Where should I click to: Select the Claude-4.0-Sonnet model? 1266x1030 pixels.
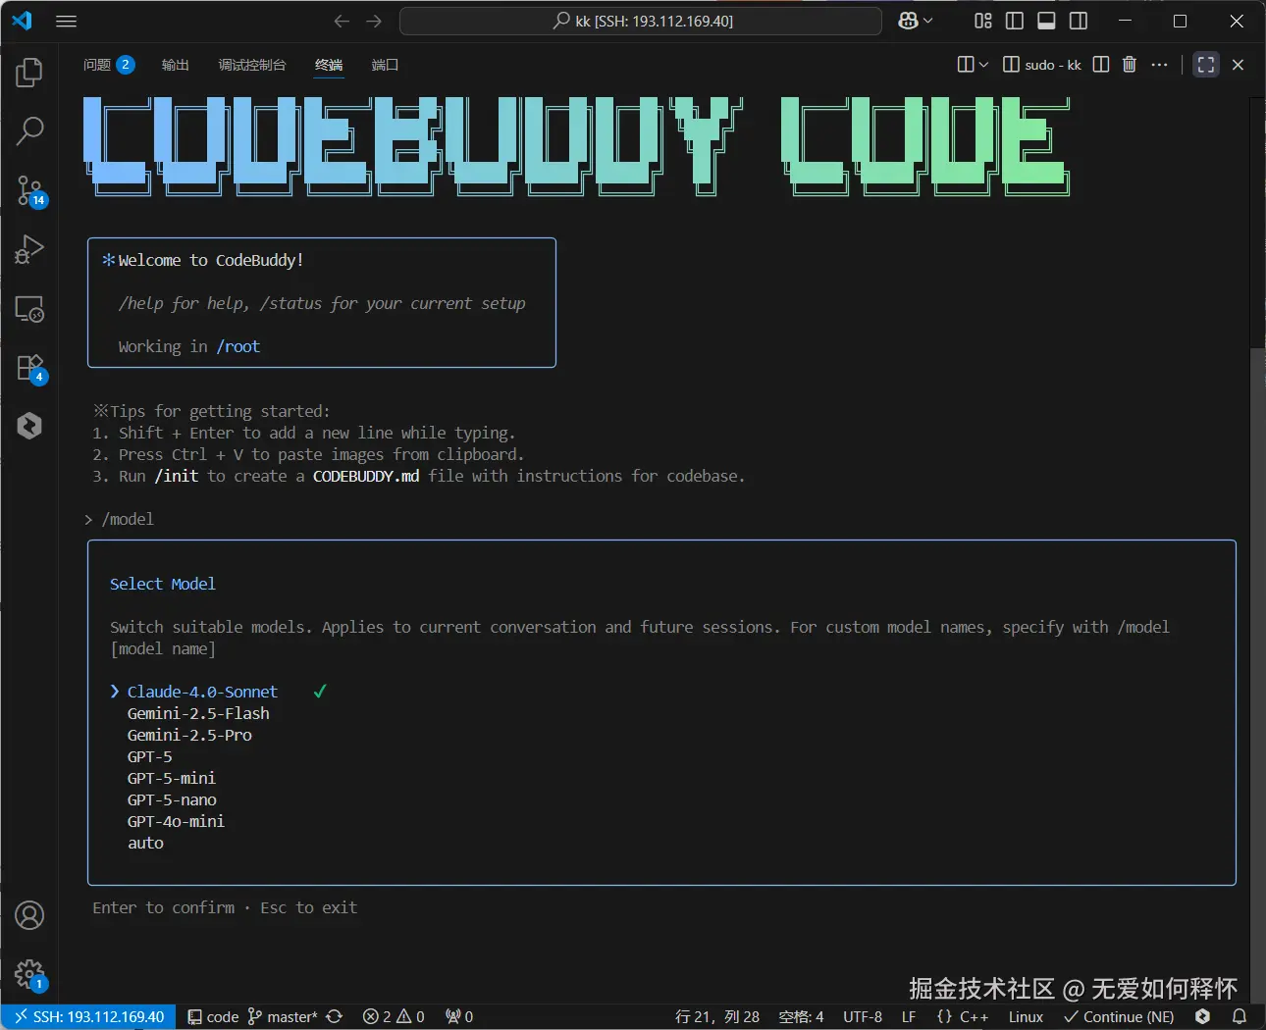pos(202,692)
